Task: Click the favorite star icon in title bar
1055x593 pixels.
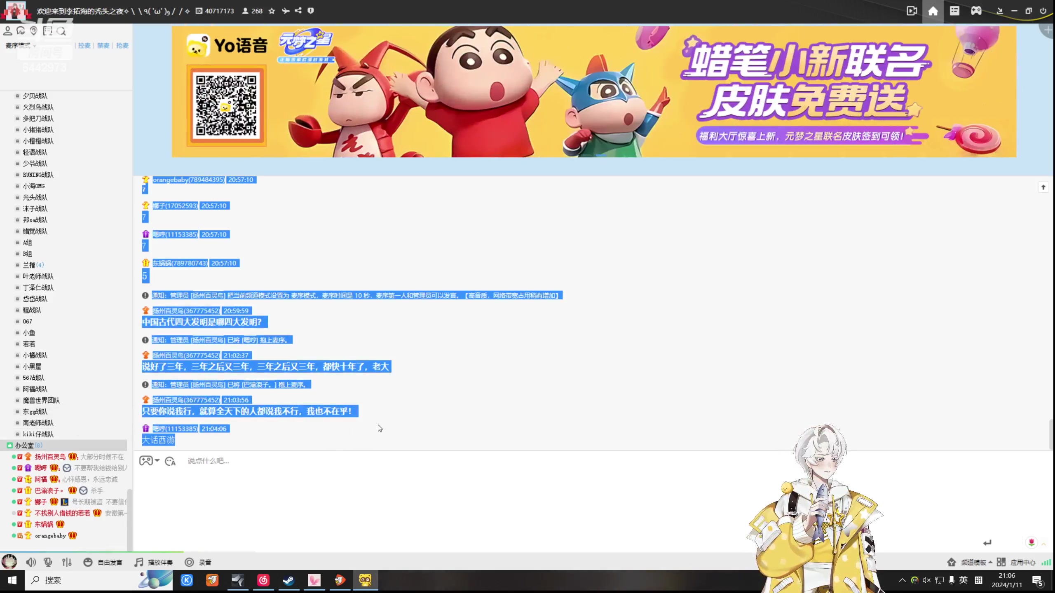Action: click(x=272, y=11)
